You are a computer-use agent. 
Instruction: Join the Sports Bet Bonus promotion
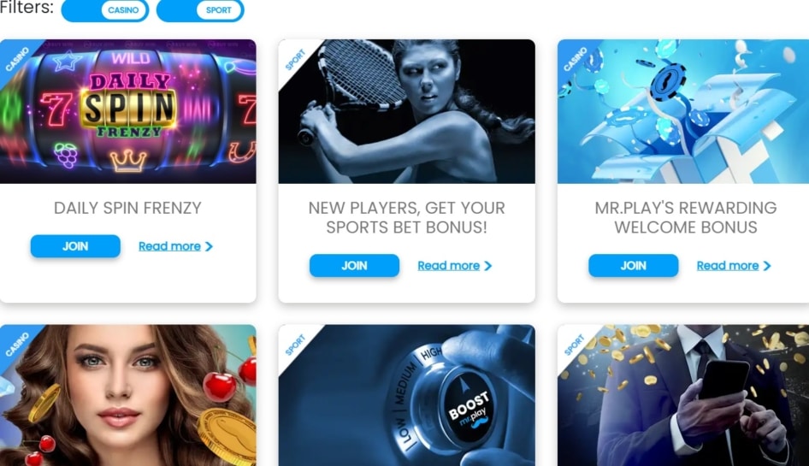[x=354, y=266]
